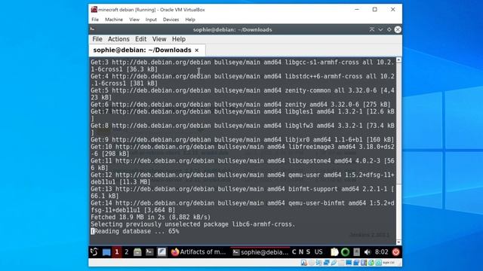This screenshot has width=483, height=271.
Task: Click the 'Right Ctrl' host key indicator
Action: (x=389, y=263)
